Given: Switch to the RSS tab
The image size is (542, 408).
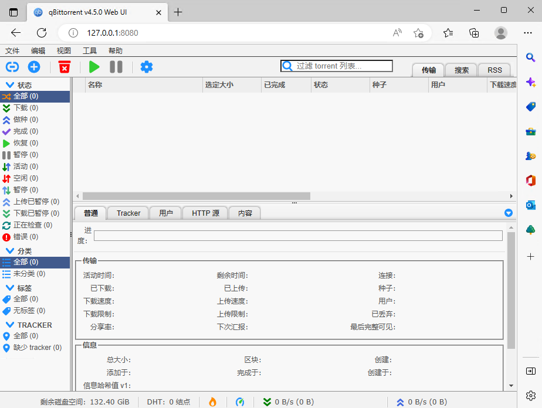Looking at the screenshot, I should [494, 70].
